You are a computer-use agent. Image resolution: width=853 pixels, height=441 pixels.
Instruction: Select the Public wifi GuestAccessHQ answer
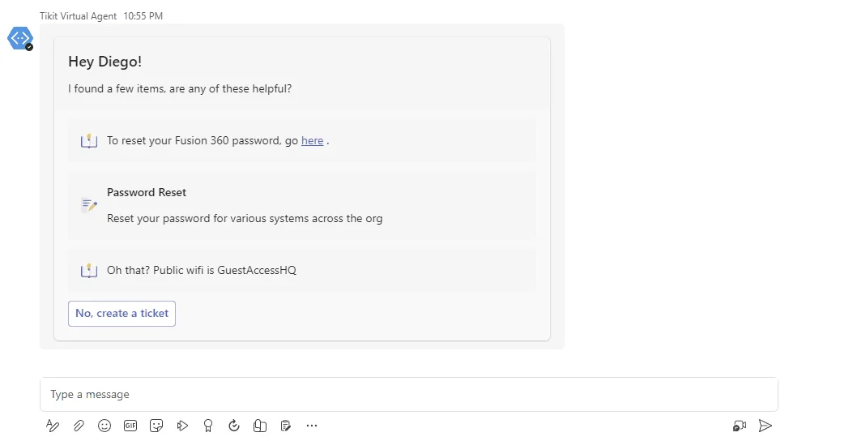coord(302,270)
